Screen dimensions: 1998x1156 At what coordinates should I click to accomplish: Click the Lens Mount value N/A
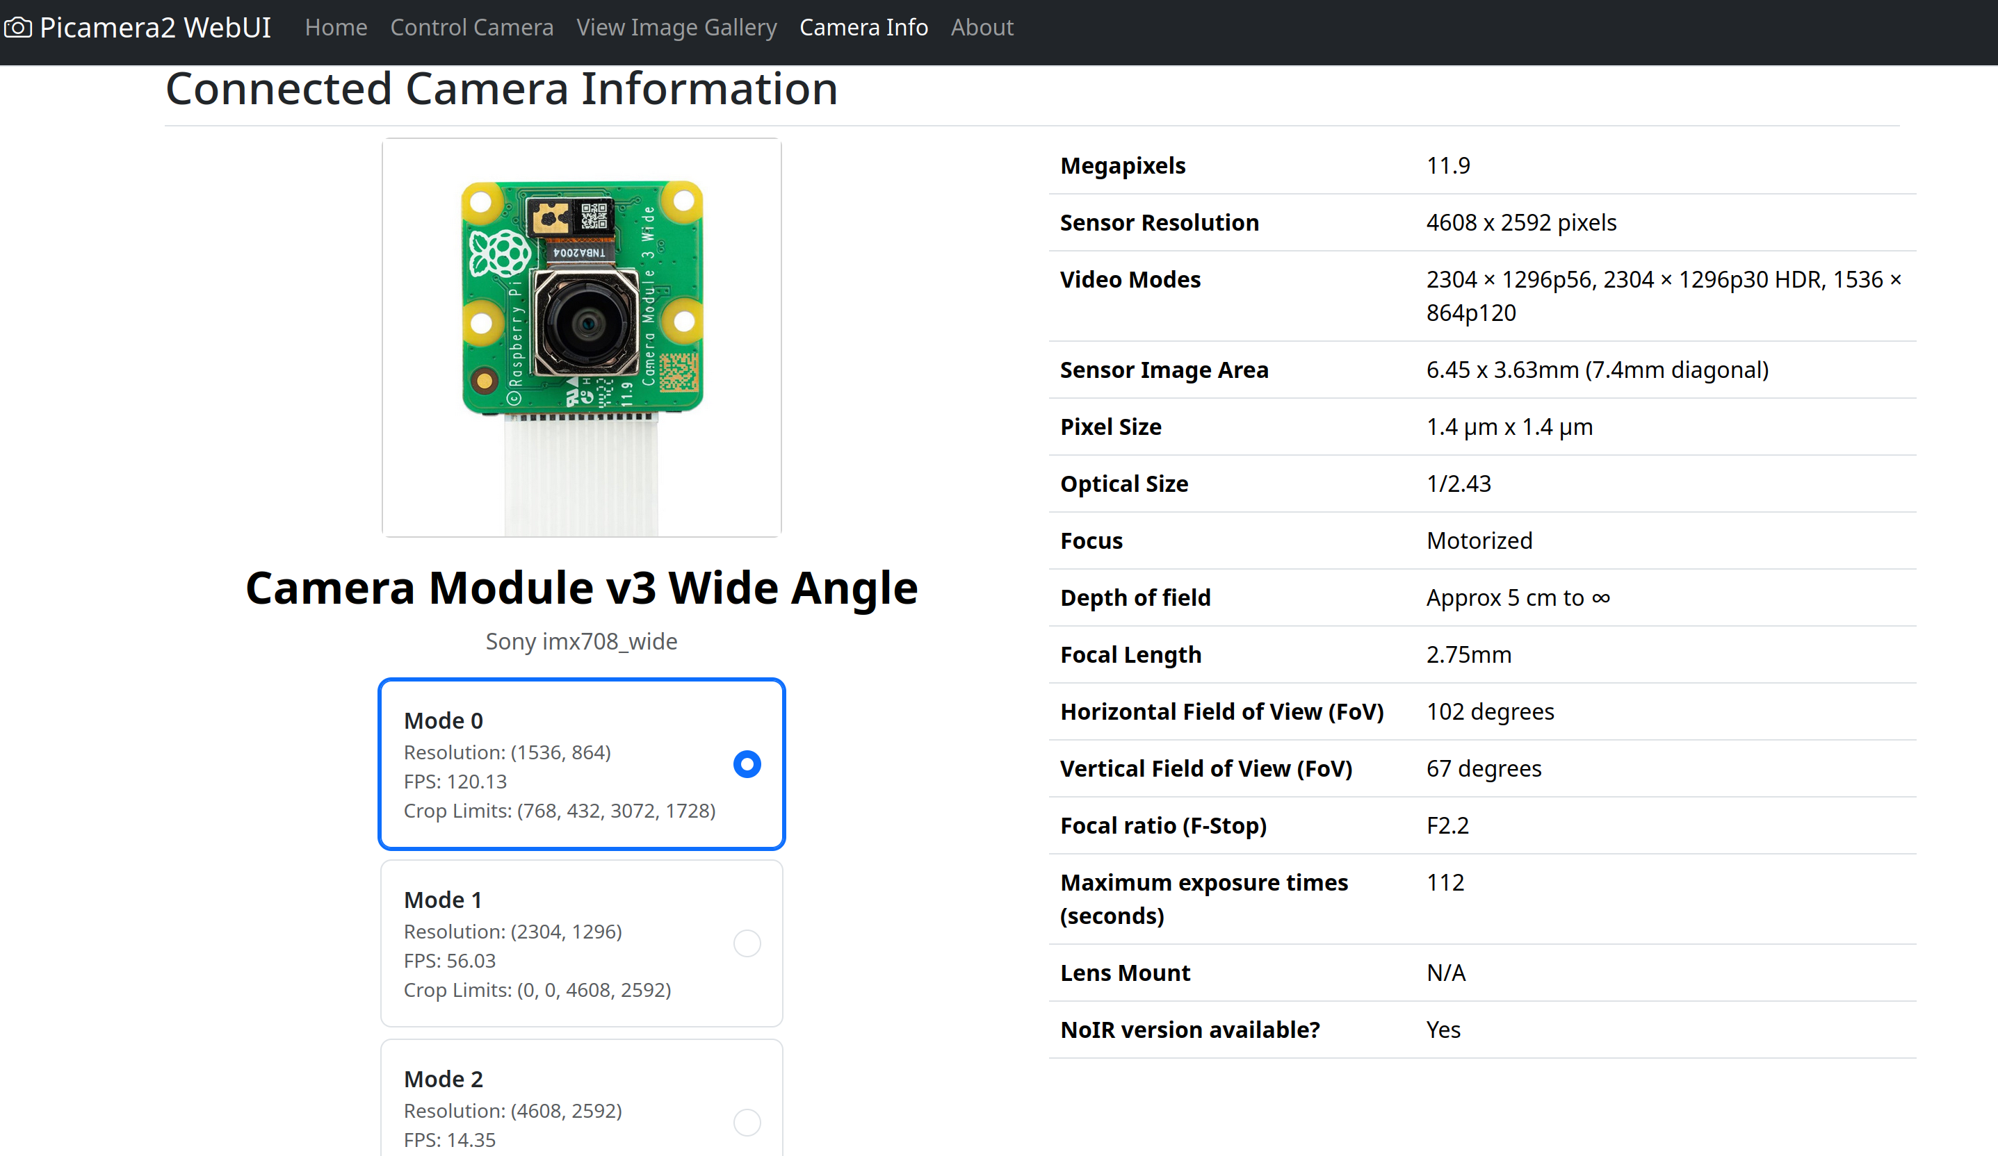pyautogui.click(x=1445, y=973)
